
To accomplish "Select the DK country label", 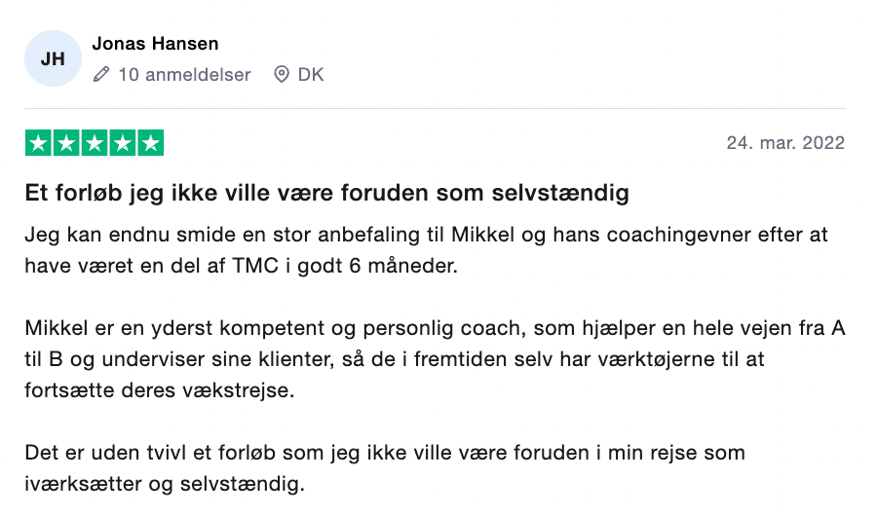I will pos(311,74).
